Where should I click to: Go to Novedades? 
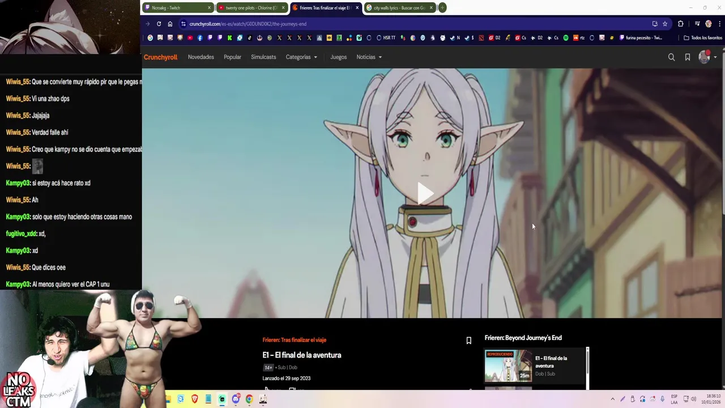coord(201,57)
